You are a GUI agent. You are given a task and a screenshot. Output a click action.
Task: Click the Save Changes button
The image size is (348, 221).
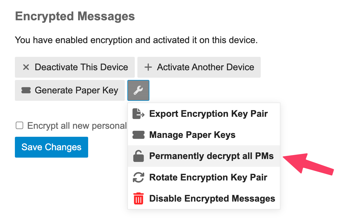[x=52, y=147]
